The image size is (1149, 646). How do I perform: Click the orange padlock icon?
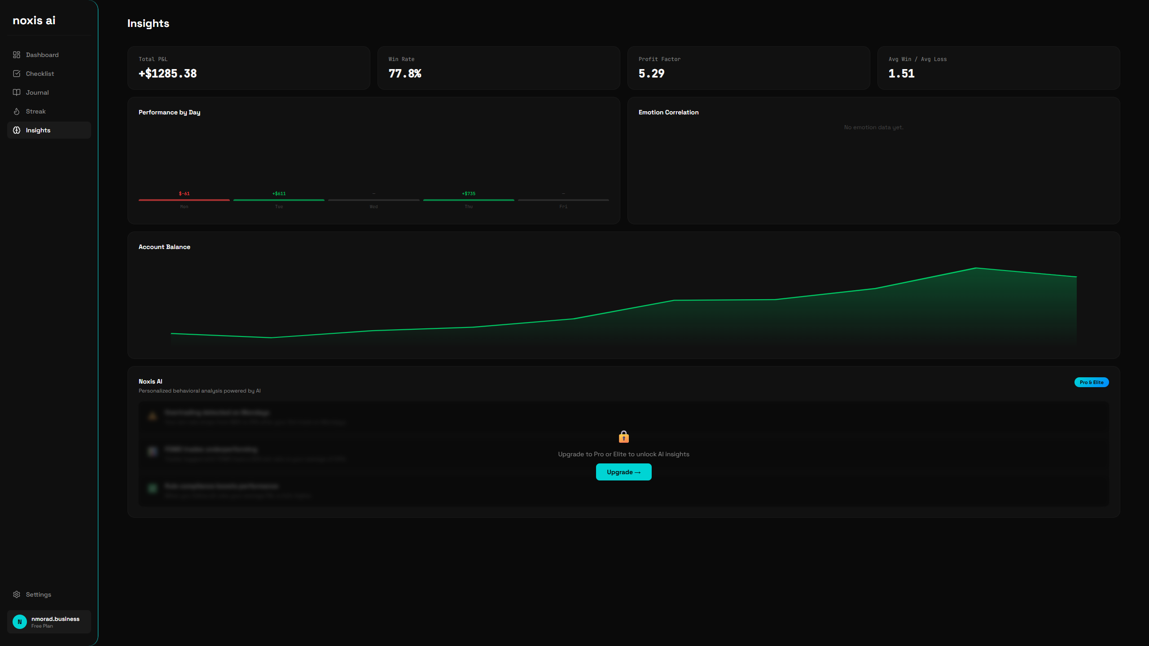coord(624,436)
